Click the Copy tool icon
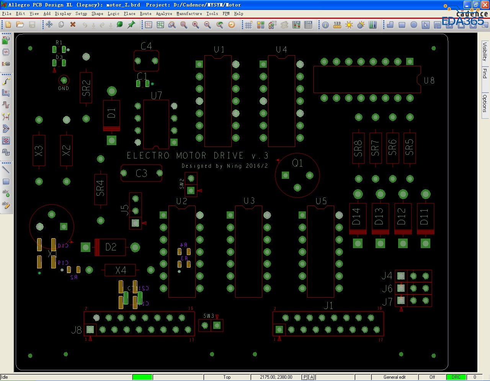 pos(61,25)
